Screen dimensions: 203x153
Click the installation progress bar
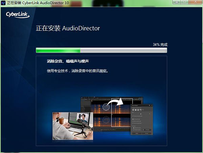click(101, 50)
